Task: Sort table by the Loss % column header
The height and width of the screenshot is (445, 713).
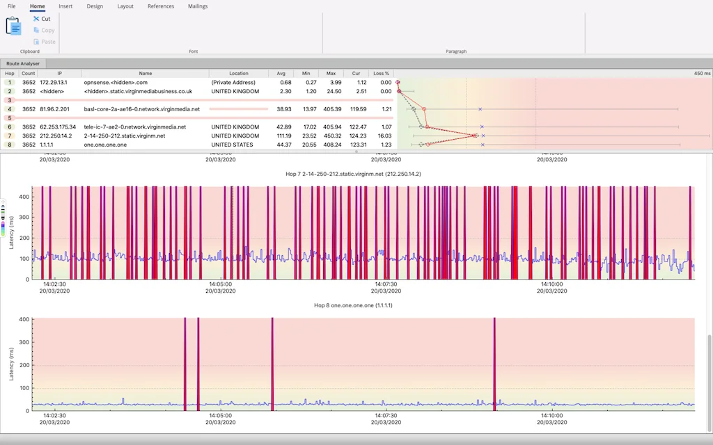Action: (x=381, y=73)
